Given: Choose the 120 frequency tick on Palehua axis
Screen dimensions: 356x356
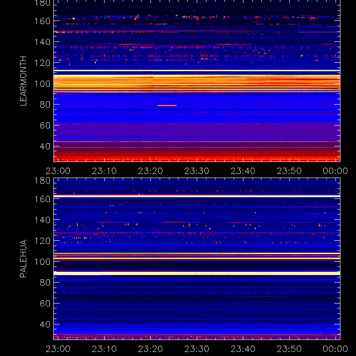Looking at the screenshot, I should [42, 241].
